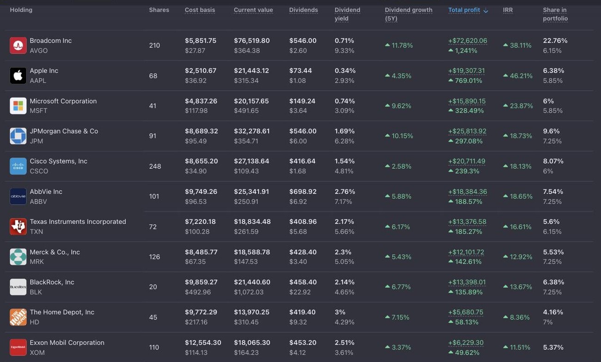Open Apple Inc holding name
Image resolution: width=601 pixels, height=362 pixels.
pyautogui.click(x=44, y=71)
